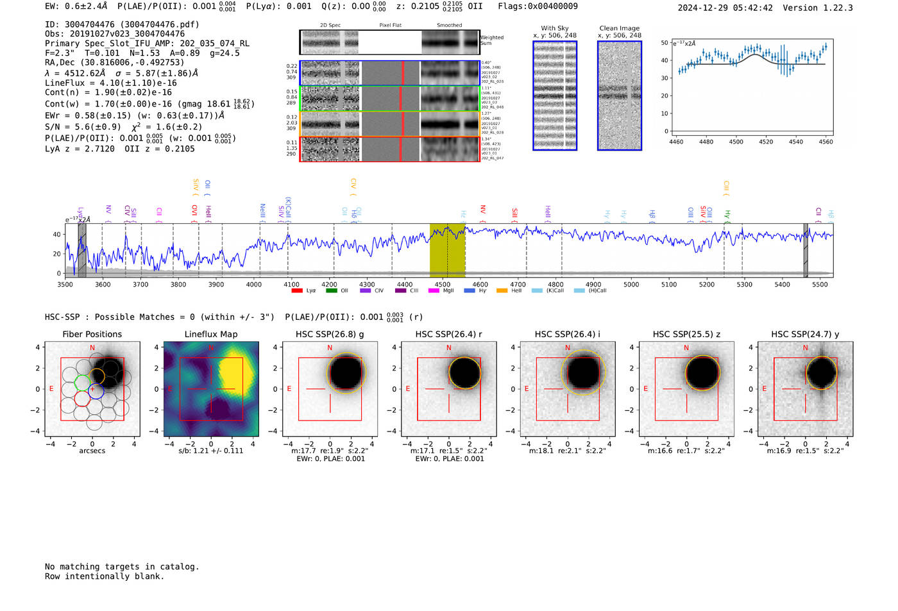Select the 'RA,Dec (30.816006,-0.492753)' coordinates
The height and width of the screenshot is (611, 898).
click(x=114, y=62)
